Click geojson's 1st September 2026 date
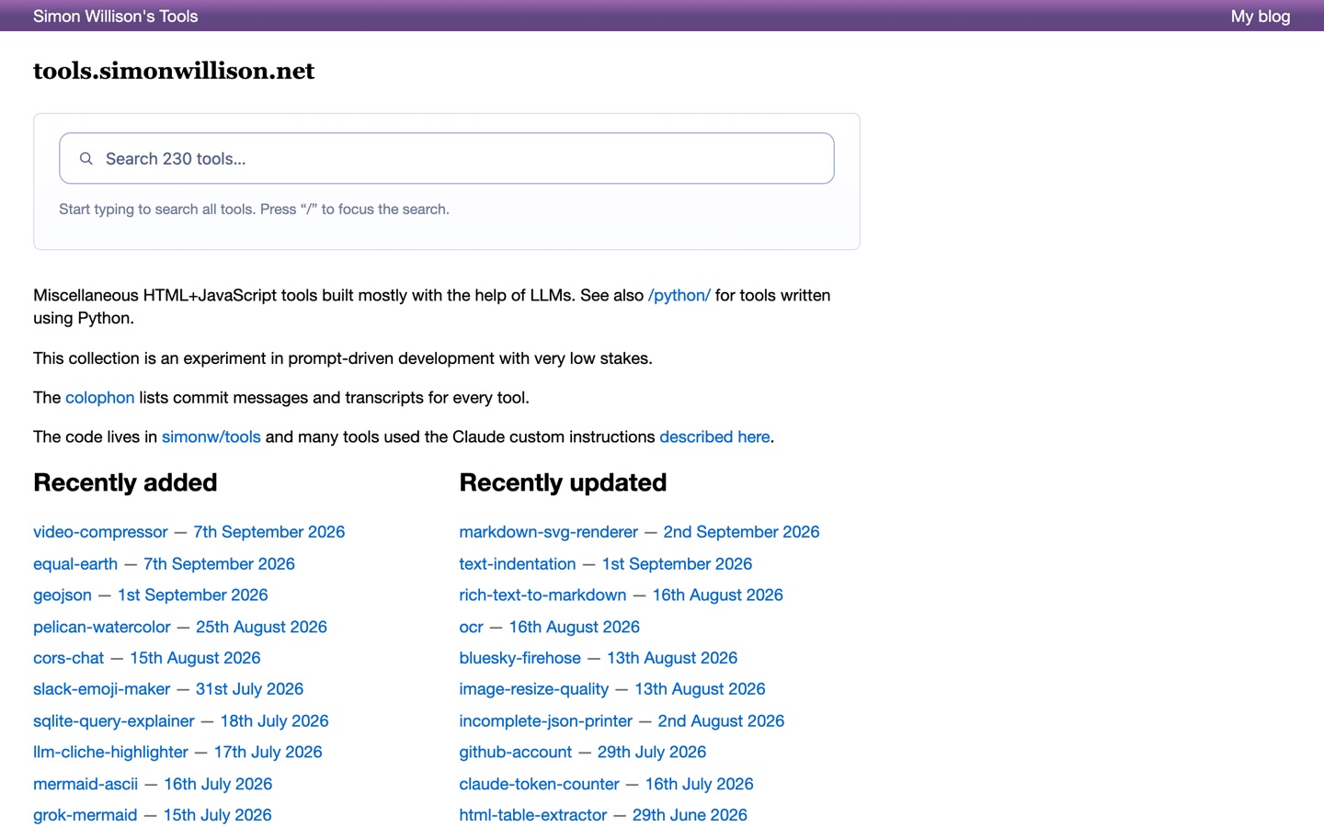 coord(193,595)
